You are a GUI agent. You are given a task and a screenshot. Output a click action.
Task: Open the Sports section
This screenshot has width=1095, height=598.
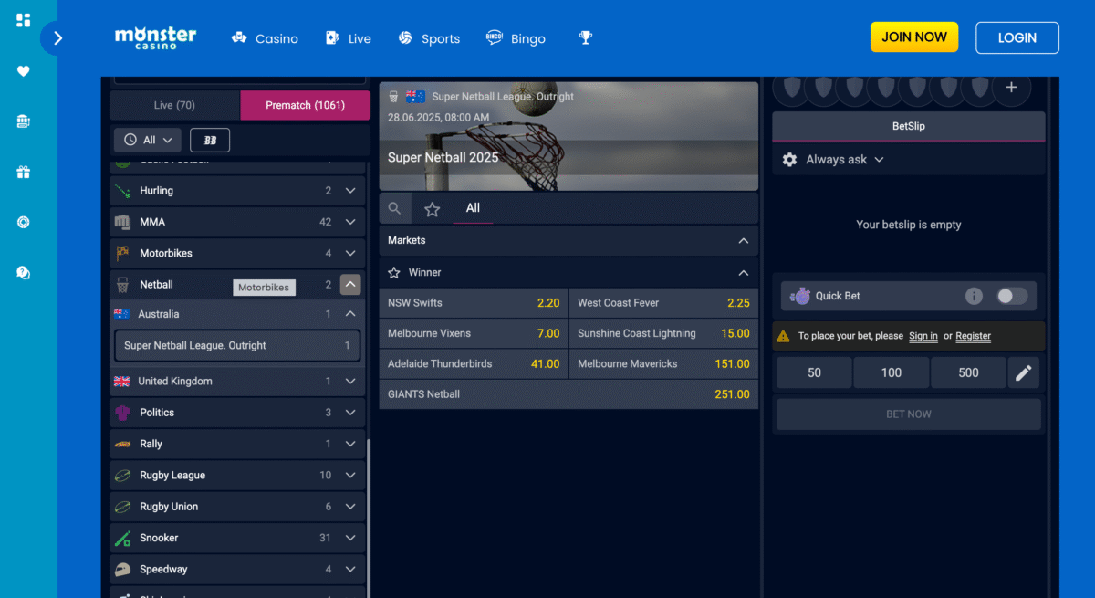(x=429, y=38)
